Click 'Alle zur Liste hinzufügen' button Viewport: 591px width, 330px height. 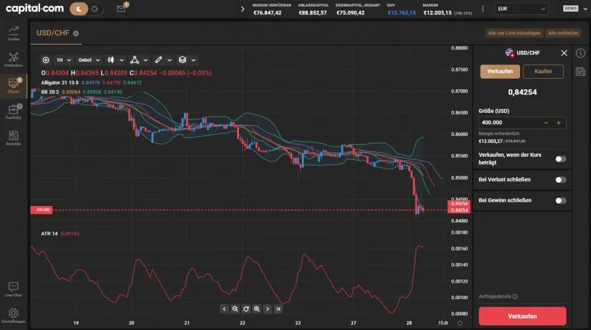click(x=514, y=33)
